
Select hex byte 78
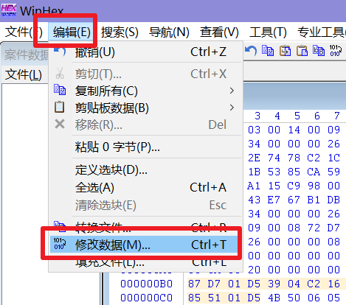294,158
